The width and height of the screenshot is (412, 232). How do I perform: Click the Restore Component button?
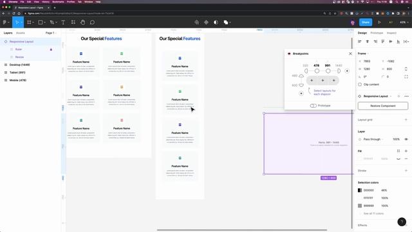[x=383, y=106]
